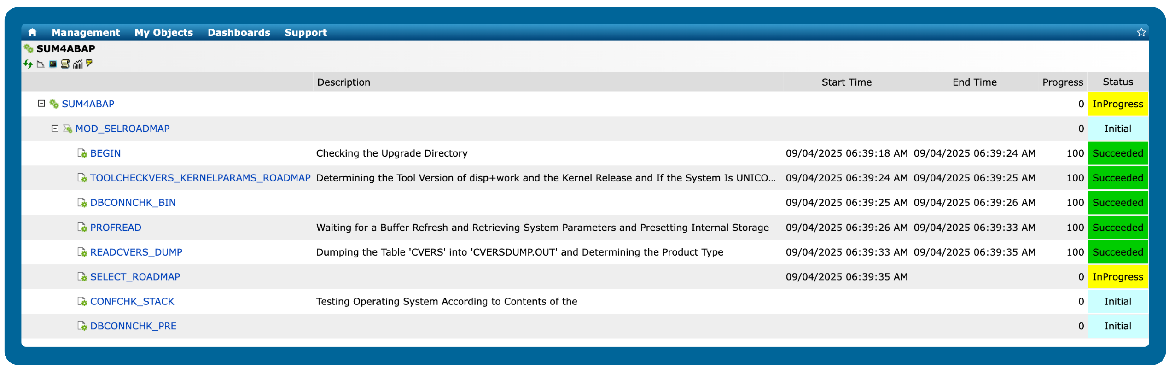The width and height of the screenshot is (1175, 374).
Task: Open the TOOLCHECKVERS_KERNELPARAMS_ROADMAP step link
Action: coord(200,178)
